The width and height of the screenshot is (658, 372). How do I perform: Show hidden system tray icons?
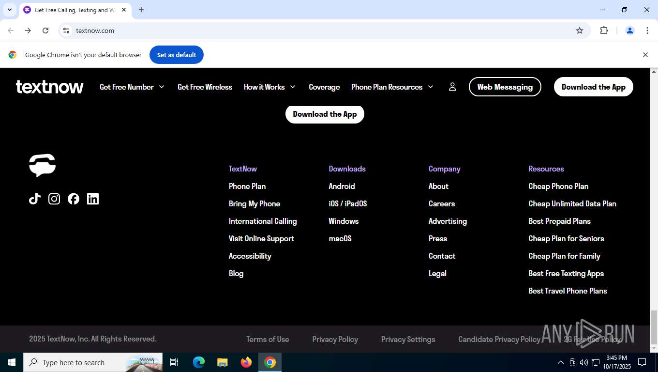560,362
